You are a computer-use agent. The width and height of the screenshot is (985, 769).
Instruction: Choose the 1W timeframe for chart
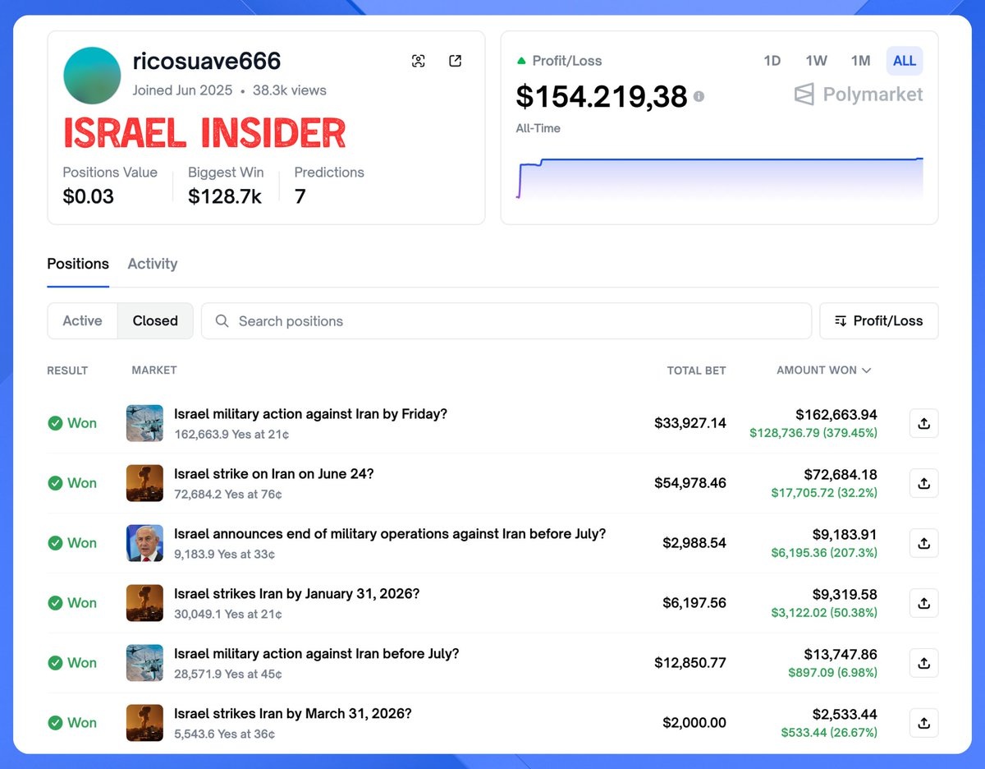tap(816, 61)
